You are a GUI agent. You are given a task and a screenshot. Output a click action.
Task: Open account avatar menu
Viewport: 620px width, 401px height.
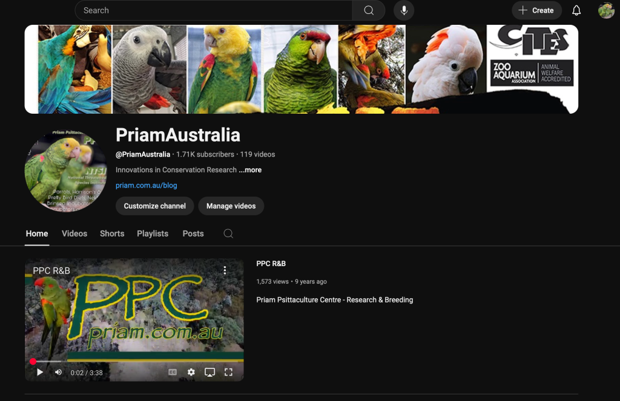tap(606, 10)
